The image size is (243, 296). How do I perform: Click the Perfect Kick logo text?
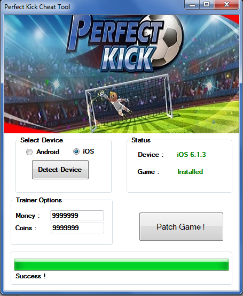point(115,43)
